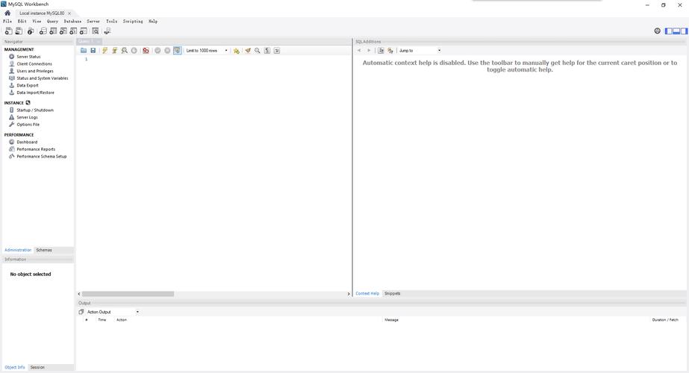Viewport: 689px width, 373px height.
Task: Toggle the bottom output panel visibility
Action: click(676, 31)
